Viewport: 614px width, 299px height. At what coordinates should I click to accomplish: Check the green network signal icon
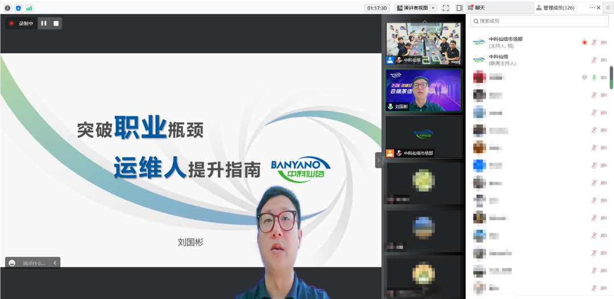[29, 8]
